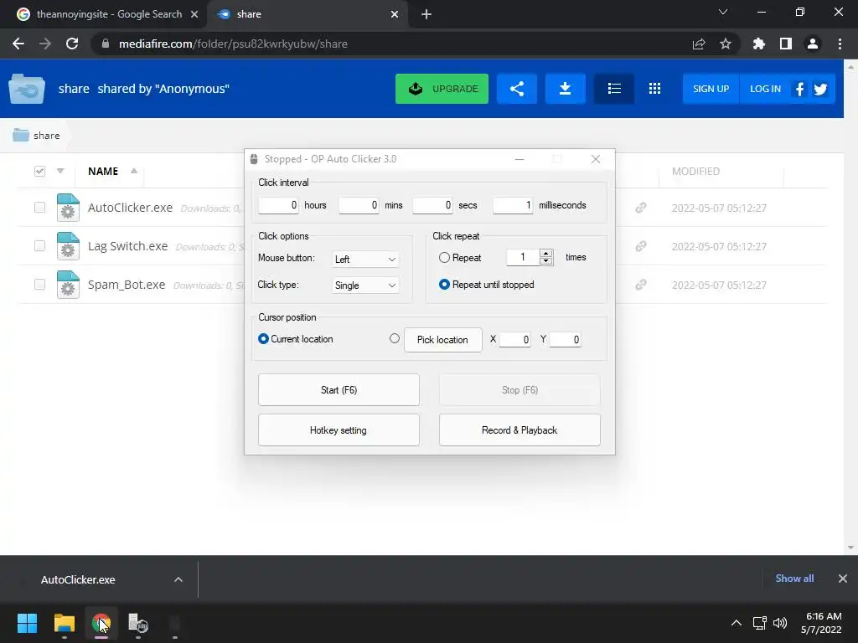Open Record & Playback
This screenshot has width=858, height=643.
(519, 430)
